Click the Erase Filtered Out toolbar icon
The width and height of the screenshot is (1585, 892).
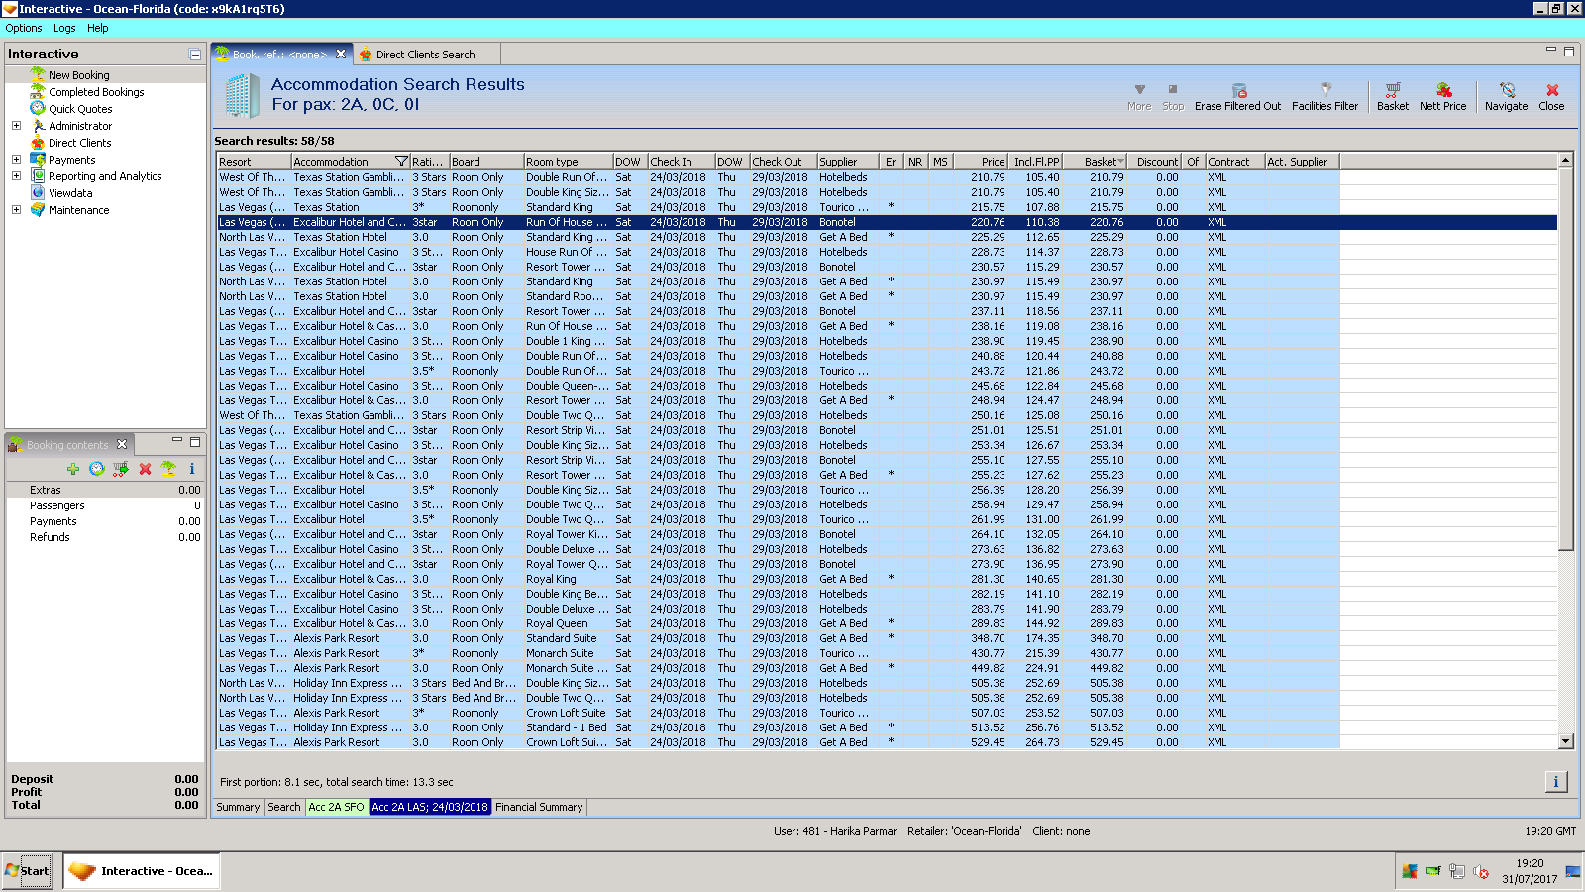[x=1237, y=91]
